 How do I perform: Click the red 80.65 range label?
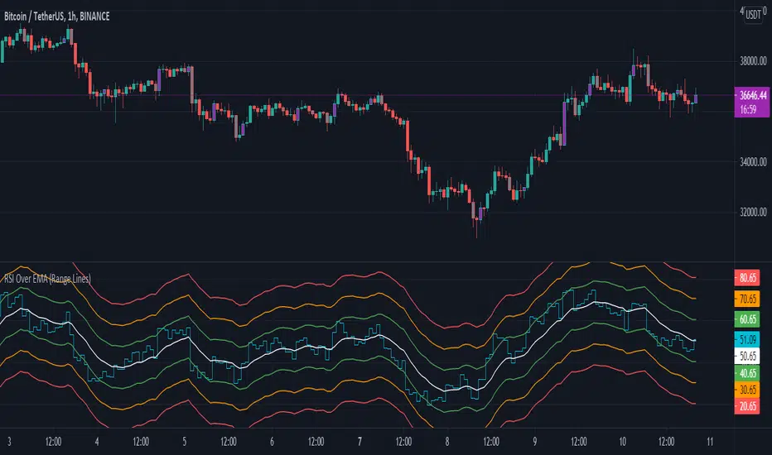pos(746,279)
